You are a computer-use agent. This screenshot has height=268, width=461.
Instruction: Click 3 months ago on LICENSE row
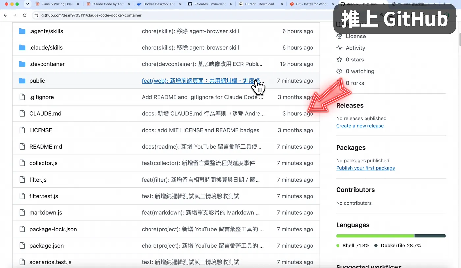pyautogui.click(x=295, y=130)
